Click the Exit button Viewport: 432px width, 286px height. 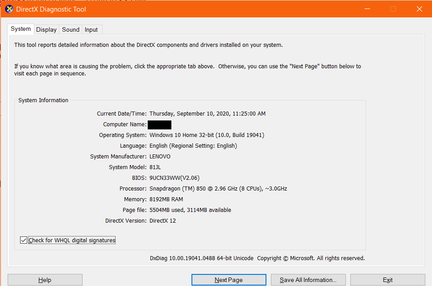[388, 280]
